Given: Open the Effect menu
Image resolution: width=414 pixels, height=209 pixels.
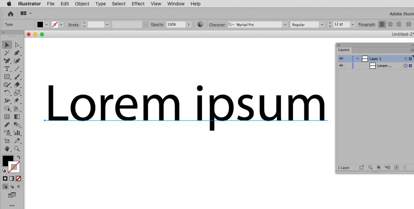Looking at the screenshot, I should (x=138, y=4).
